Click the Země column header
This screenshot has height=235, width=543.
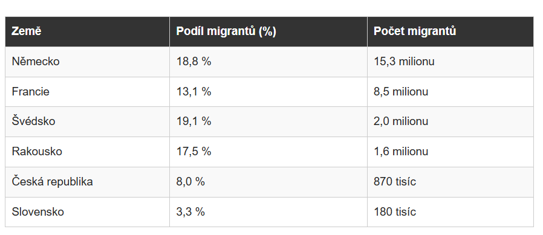87,31
